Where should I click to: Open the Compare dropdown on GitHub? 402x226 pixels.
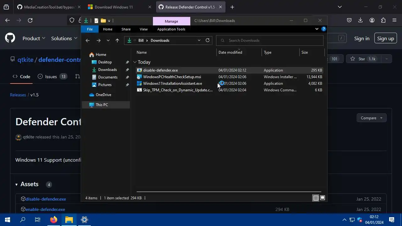(x=372, y=118)
